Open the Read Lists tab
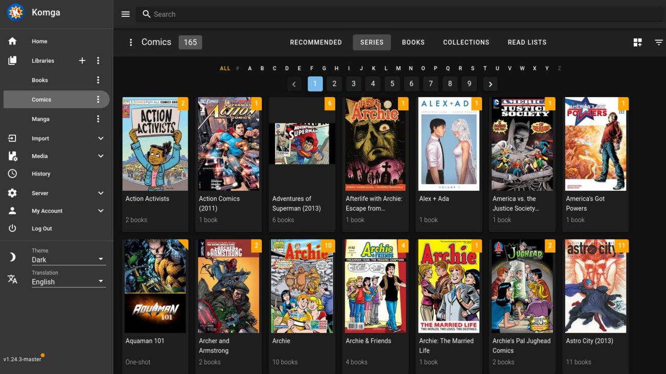Screen dimensions: 666x374 (x=527, y=42)
